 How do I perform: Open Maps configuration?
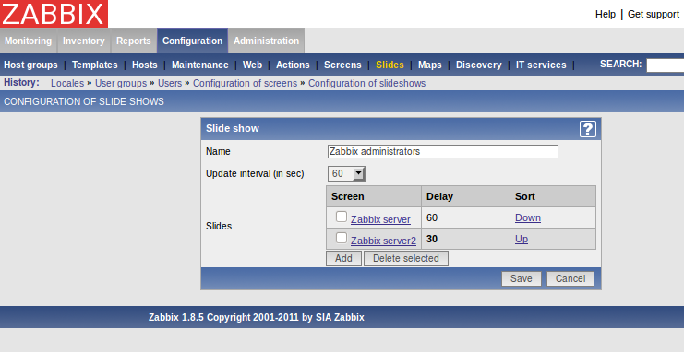tap(429, 65)
